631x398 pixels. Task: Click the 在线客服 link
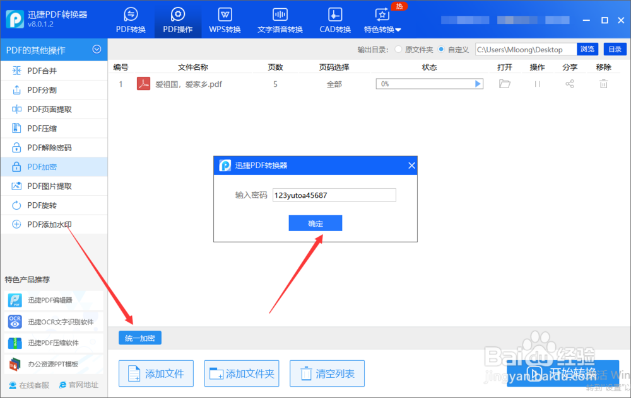29,385
